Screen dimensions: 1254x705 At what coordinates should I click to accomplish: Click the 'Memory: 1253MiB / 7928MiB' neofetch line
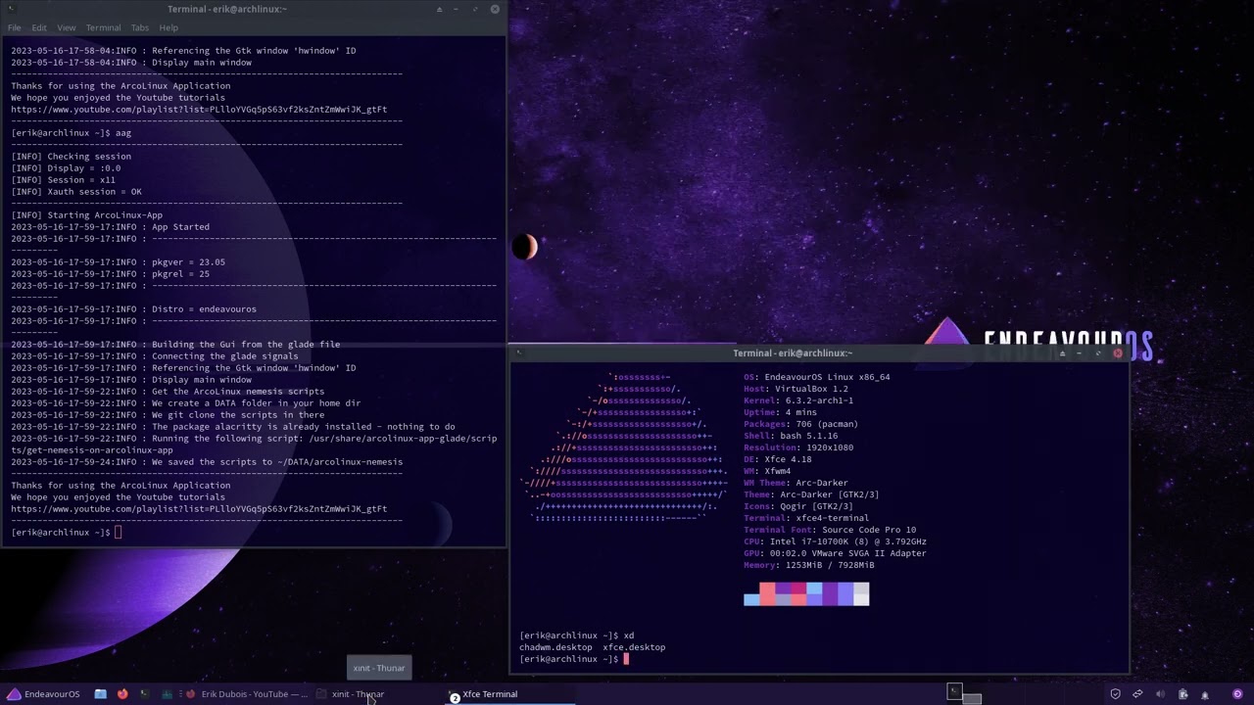coord(809,565)
